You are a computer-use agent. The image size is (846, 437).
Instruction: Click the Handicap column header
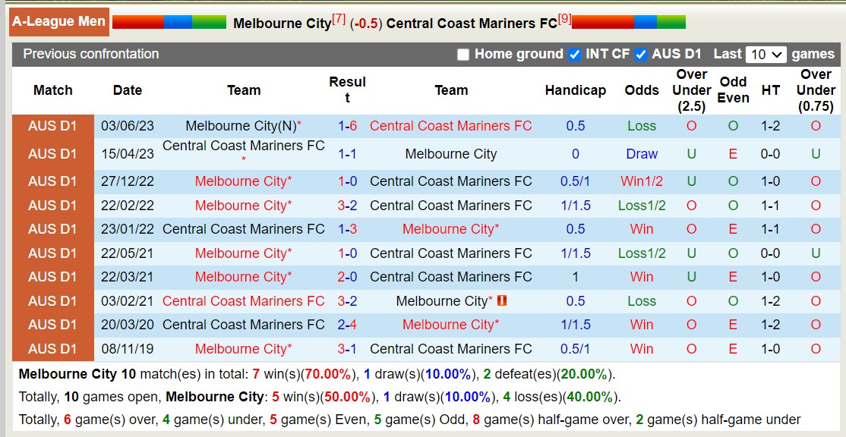(x=576, y=90)
